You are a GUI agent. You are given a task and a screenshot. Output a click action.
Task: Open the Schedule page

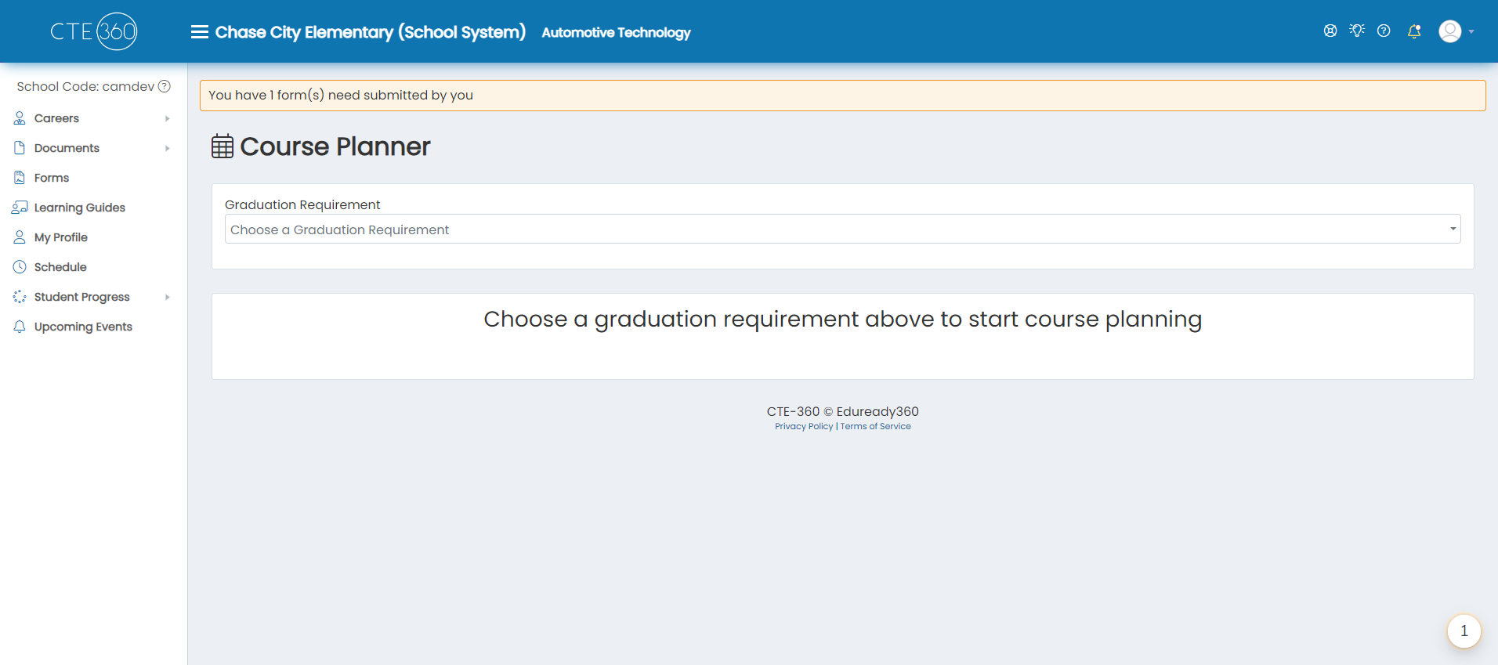60,267
